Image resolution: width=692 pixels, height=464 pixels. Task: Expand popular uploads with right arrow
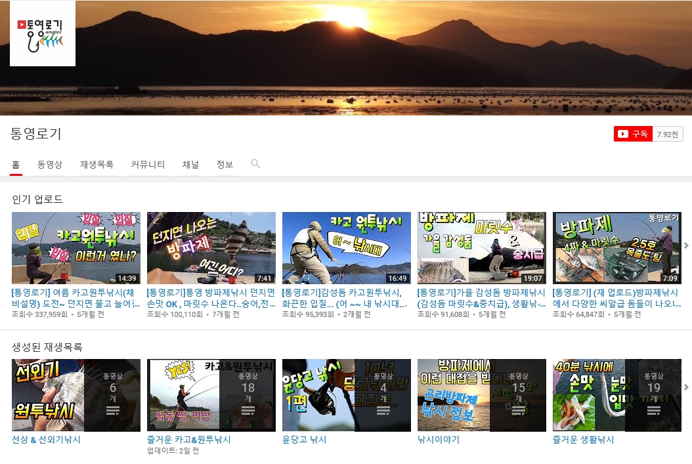pos(686,245)
